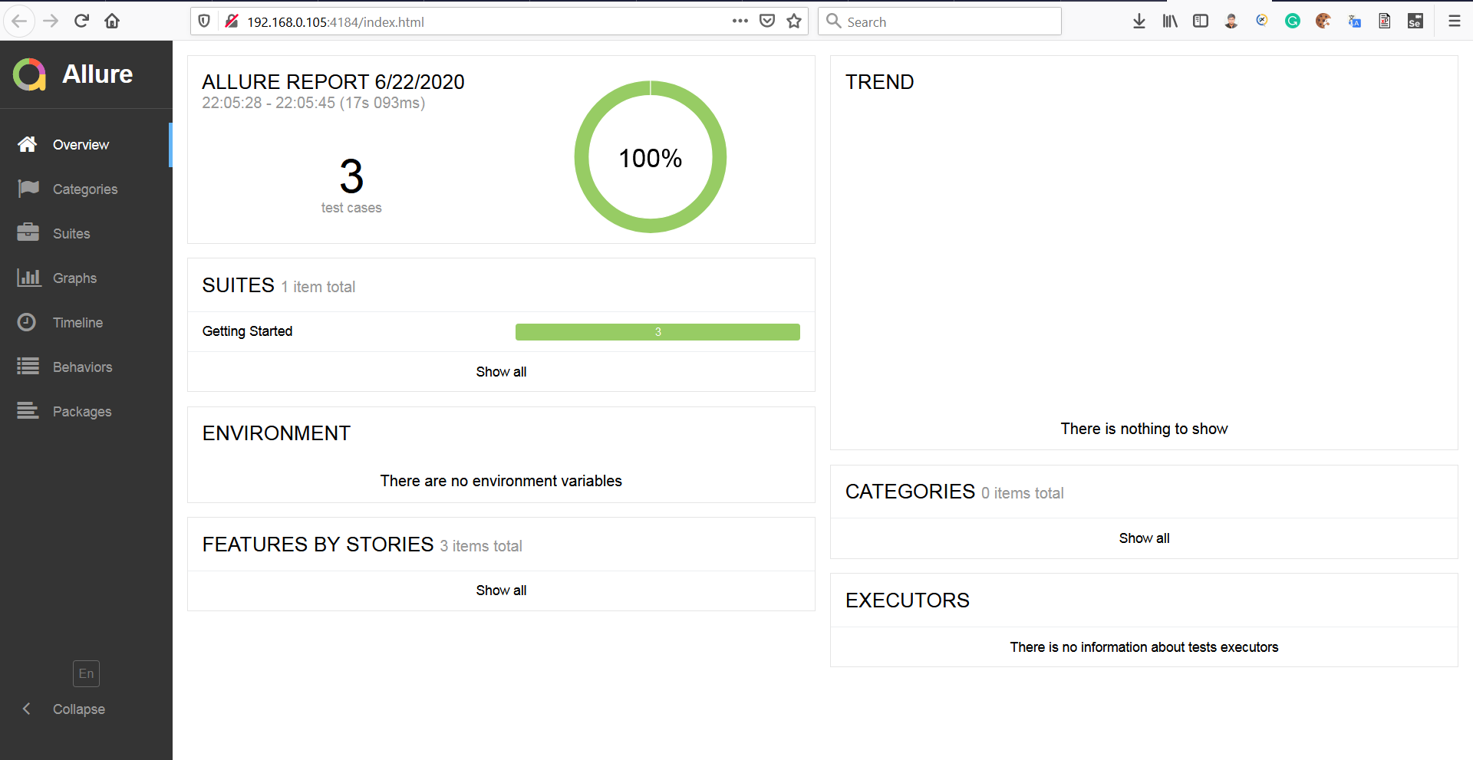Go back to the previous page
The image size is (1473, 760).
tap(20, 21)
